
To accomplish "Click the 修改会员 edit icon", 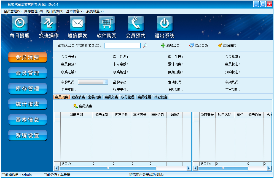I will click(192, 45).
